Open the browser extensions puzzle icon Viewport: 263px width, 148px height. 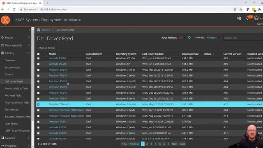coord(259,9)
